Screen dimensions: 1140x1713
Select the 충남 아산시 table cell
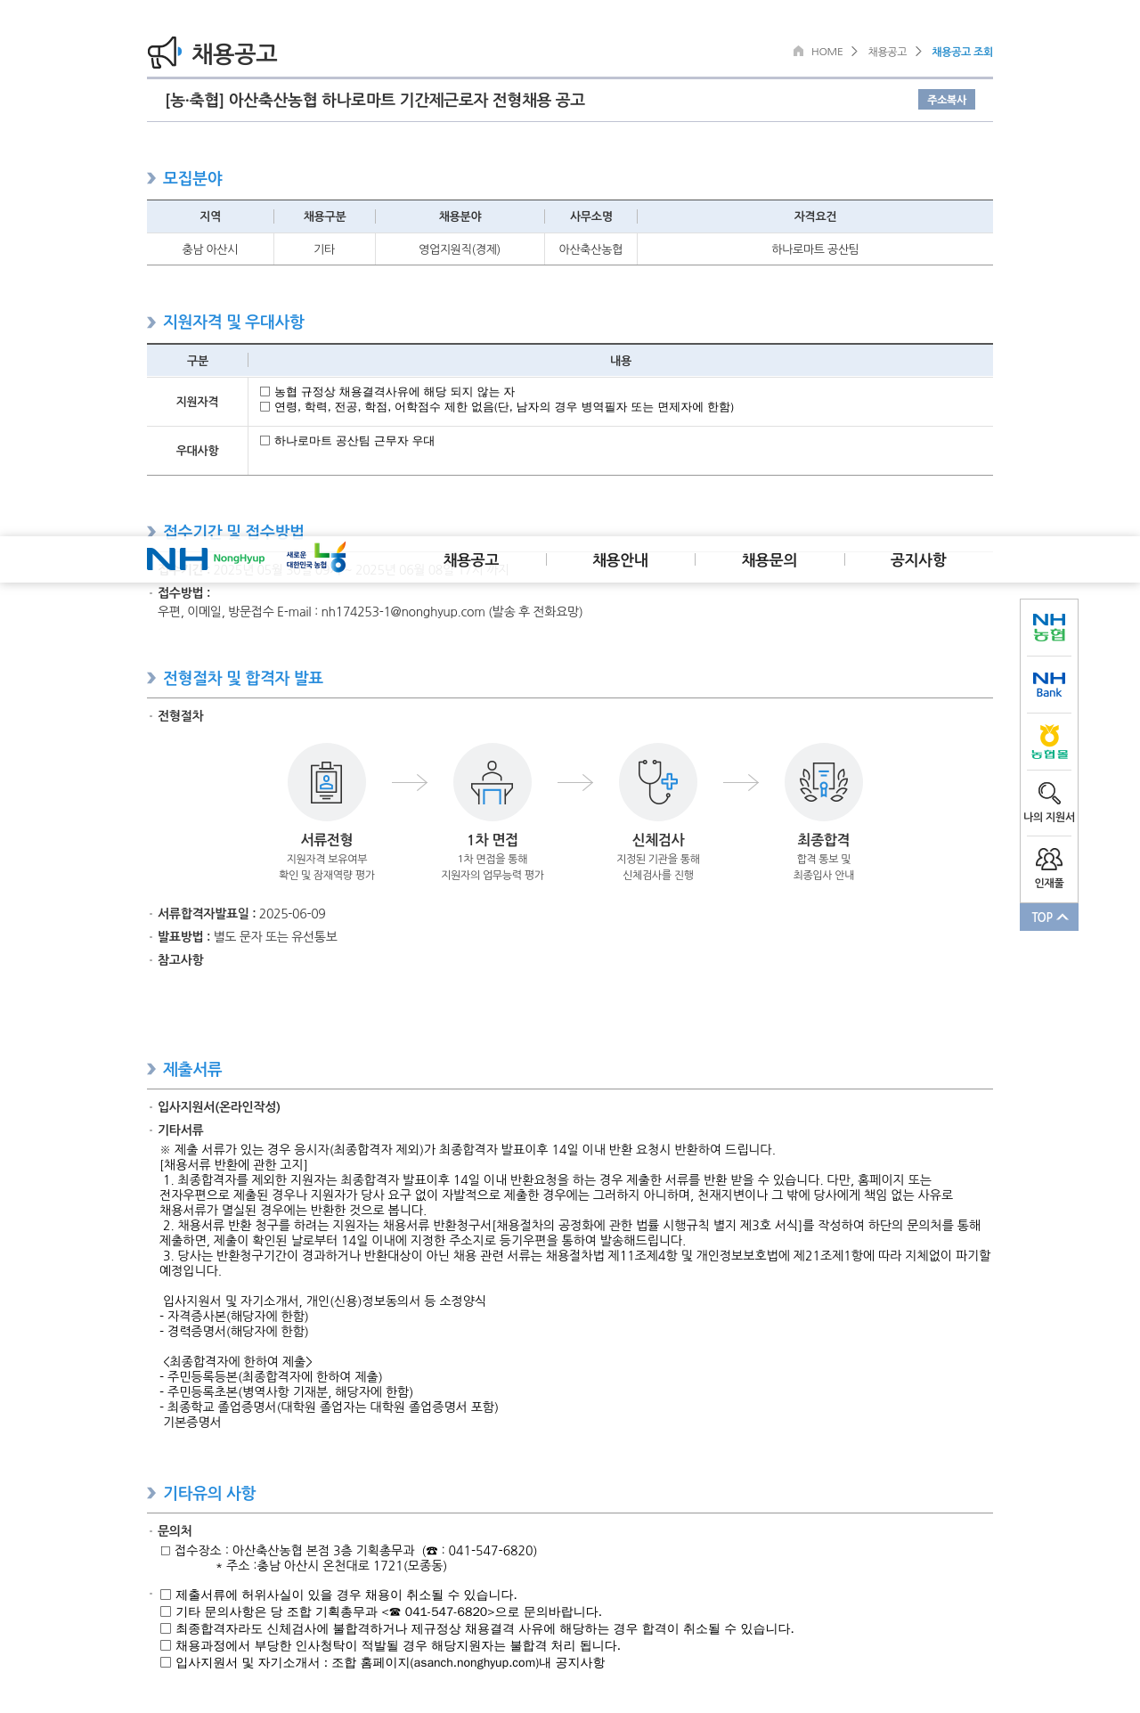210,249
